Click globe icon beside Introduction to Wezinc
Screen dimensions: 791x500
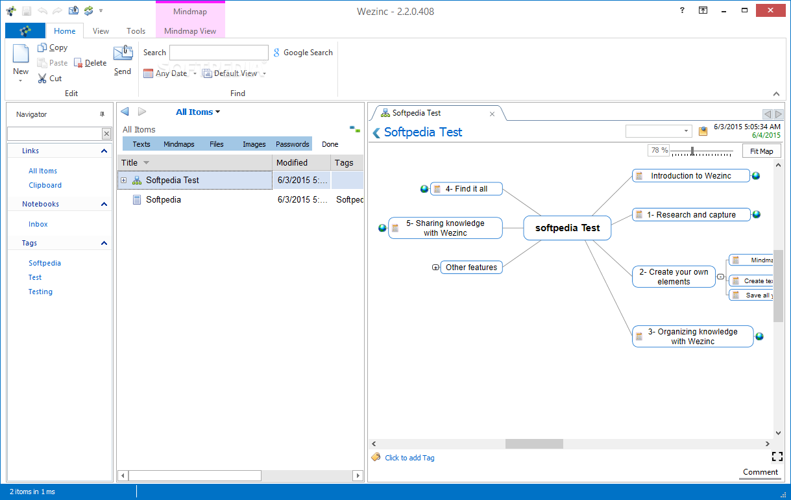[x=756, y=175]
